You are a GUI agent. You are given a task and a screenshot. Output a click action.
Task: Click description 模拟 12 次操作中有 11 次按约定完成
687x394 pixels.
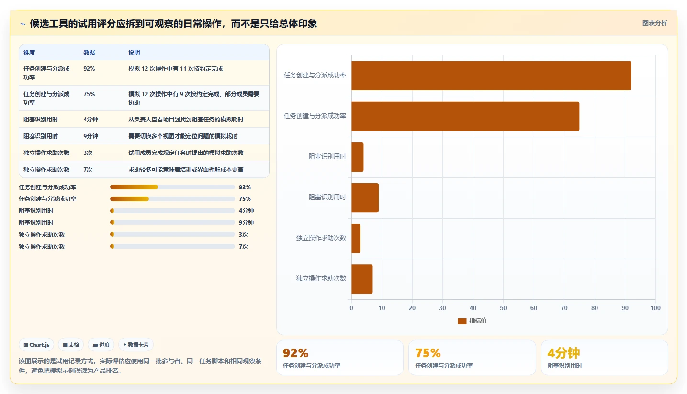click(176, 69)
